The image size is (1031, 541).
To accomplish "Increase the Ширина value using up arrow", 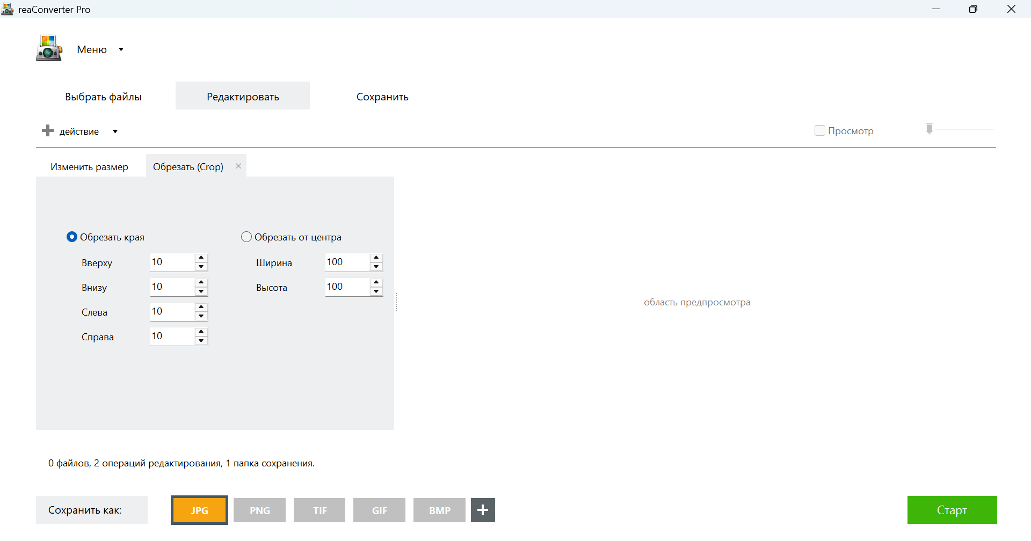I will (x=376, y=258).
